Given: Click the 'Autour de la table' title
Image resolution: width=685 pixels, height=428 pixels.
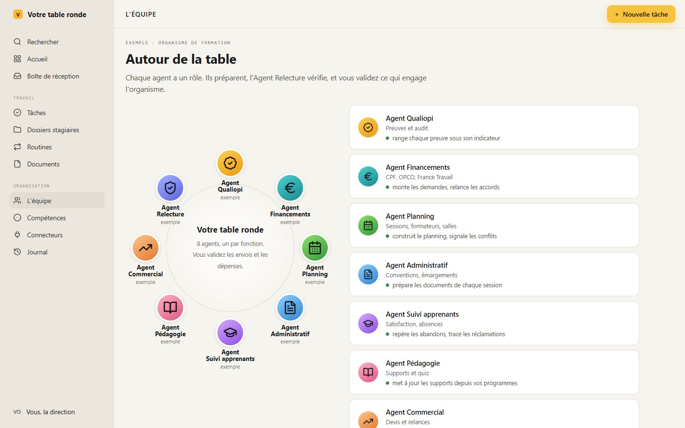Looking at the screenshot, I should [181, 59].
